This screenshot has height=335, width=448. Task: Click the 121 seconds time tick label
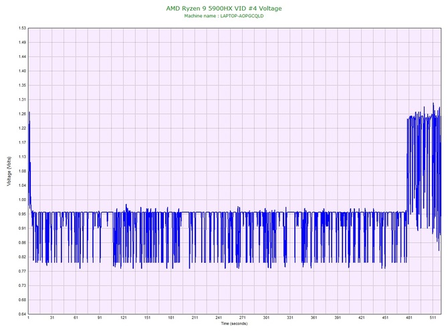pos(124,318)
